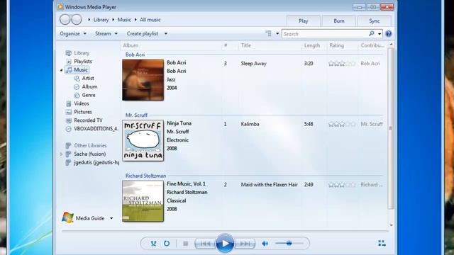
Task: Mute the sound with the speaker icon
Action: [265, 244]
